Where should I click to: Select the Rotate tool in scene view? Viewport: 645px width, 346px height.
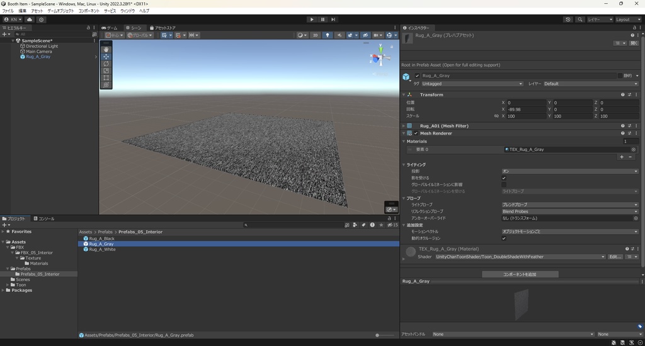[106, 64]
